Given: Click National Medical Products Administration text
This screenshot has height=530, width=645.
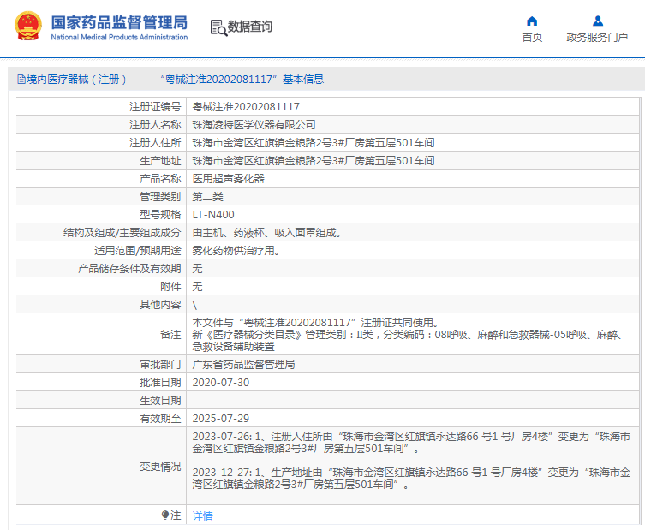Looking at the screenshot, I should point(119,37).
